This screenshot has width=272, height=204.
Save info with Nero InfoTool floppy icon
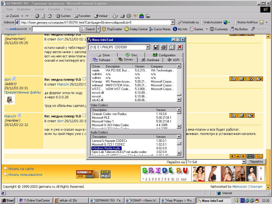pyautogui.click(x=156, y=47)
